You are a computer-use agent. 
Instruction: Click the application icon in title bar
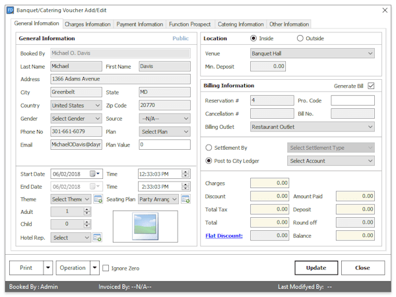click(x=10, y=11)
